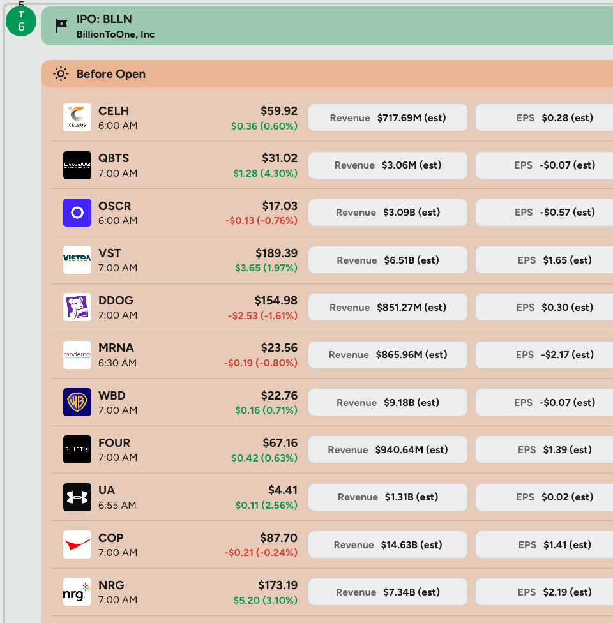
Task: Click the WBD ticker symbol
Action: [112, 395]
